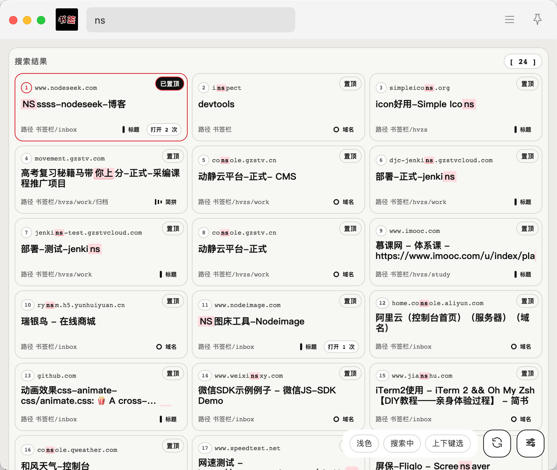The width and height of the screenshot is (557, 470).
Task: Click 域名 tag on the devtools card
Action: point(344,130)
